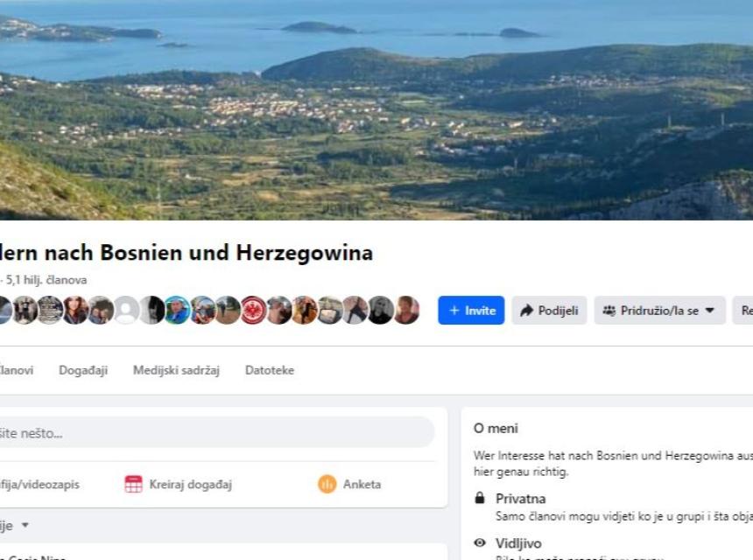Click the blue-cap member avatar

(178, 310)
